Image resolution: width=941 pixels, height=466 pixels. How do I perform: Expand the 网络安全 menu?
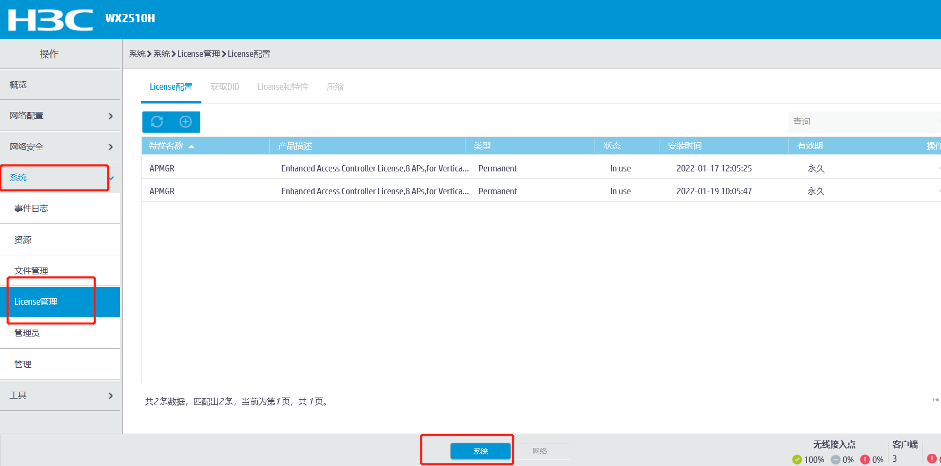[60, 147]
